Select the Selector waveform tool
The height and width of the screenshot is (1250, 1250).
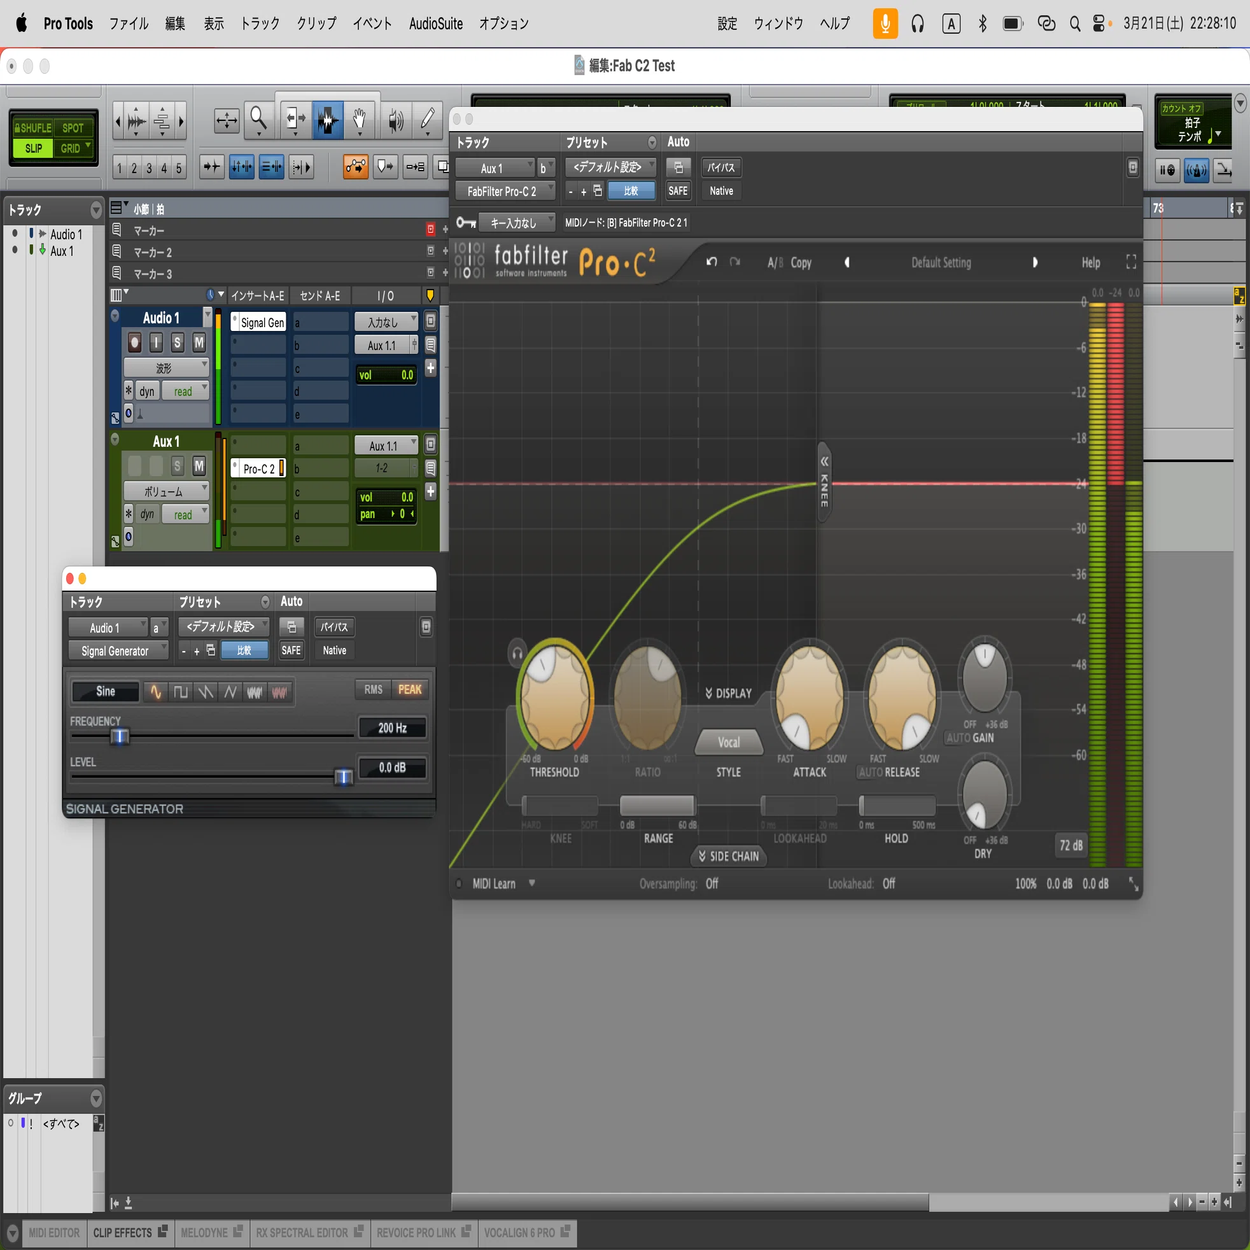327,120
